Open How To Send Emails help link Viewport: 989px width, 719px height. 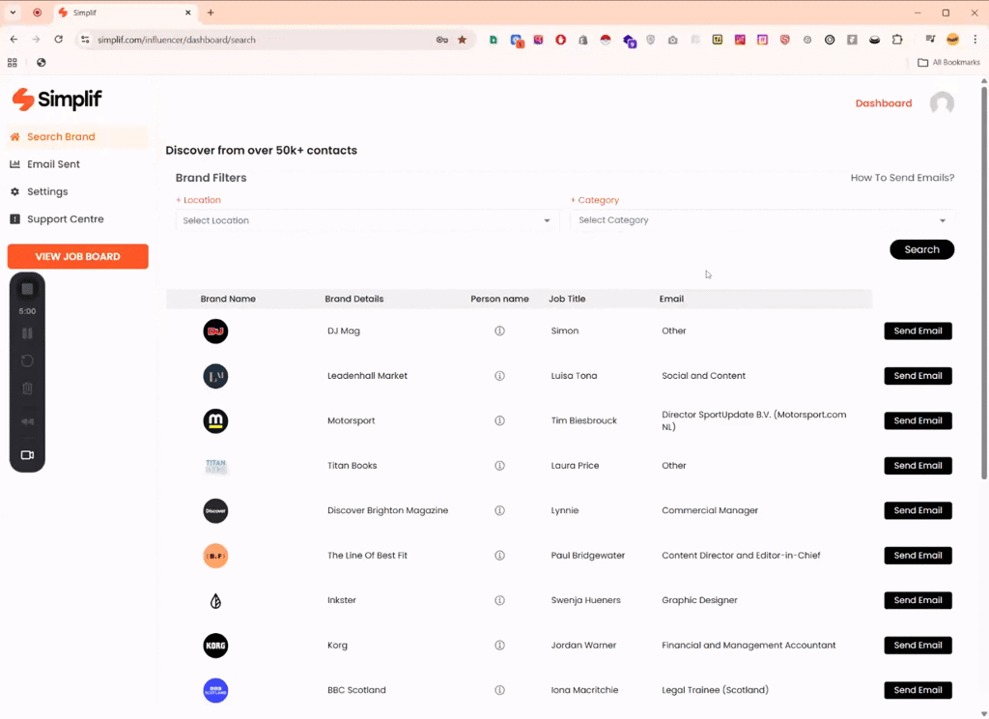tap(902, 178)
